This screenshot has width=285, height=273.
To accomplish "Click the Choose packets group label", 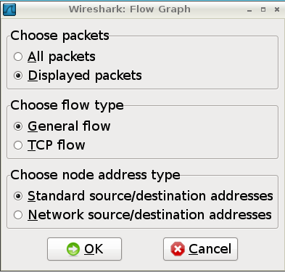I will coord(59,36).
